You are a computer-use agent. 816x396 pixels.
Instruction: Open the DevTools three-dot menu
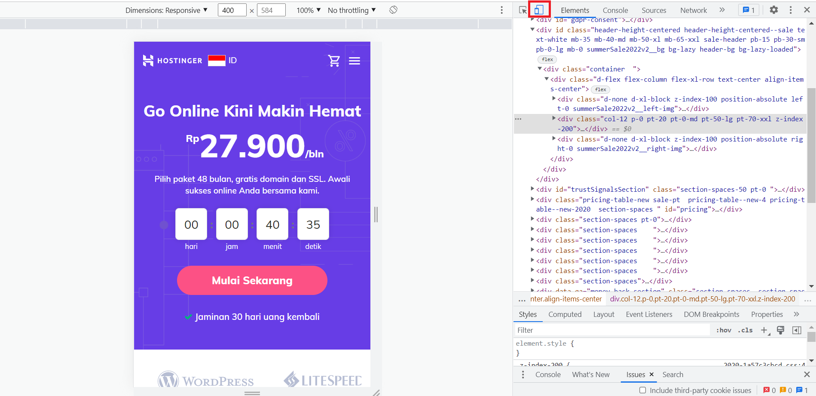[x=790, y=9]
